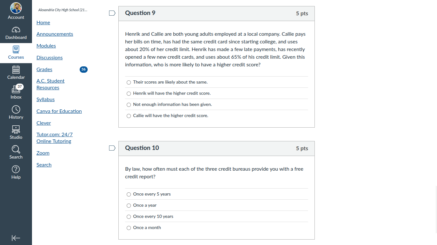
Task: Open the Canva for Education link
Action: [59, 111]
